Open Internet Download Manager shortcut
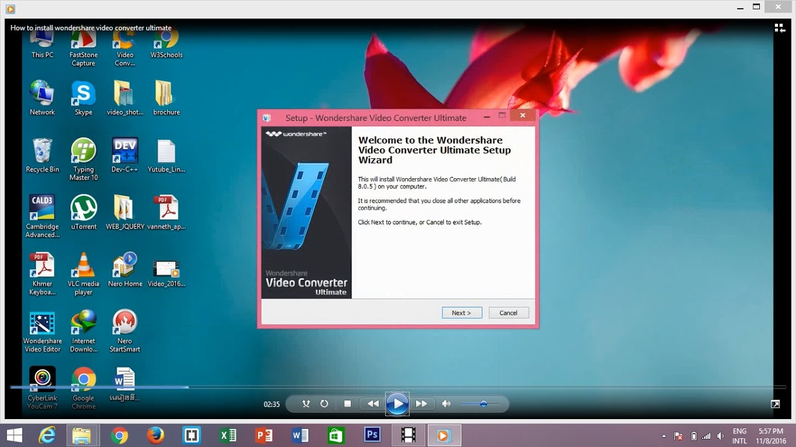This screenshot has width=796, height=447. pos(83,332)
